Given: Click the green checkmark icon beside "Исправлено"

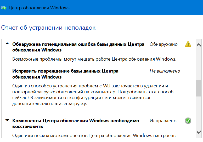Looking at the screenshot, I should point(188,121).
